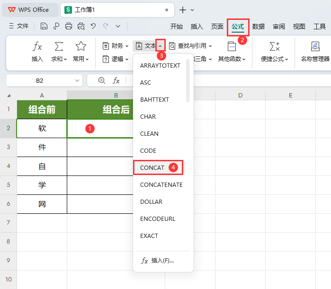Click cell A6 containing 网

42,204
